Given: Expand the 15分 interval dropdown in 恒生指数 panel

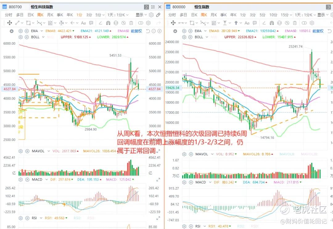Looking at the screenshot, I should pos(290,15).
